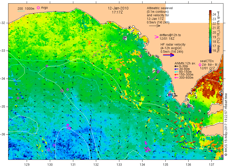Click the seal CTD diamond at bottom-right map corner
This screenshot has height=168, width=229.
(222, 156)
